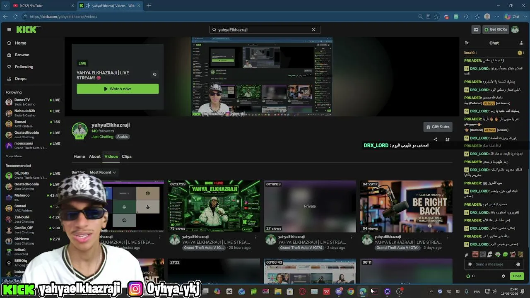Click the chat identity shield icon
The image size is (530, 298).
click(x=470, y=264)
